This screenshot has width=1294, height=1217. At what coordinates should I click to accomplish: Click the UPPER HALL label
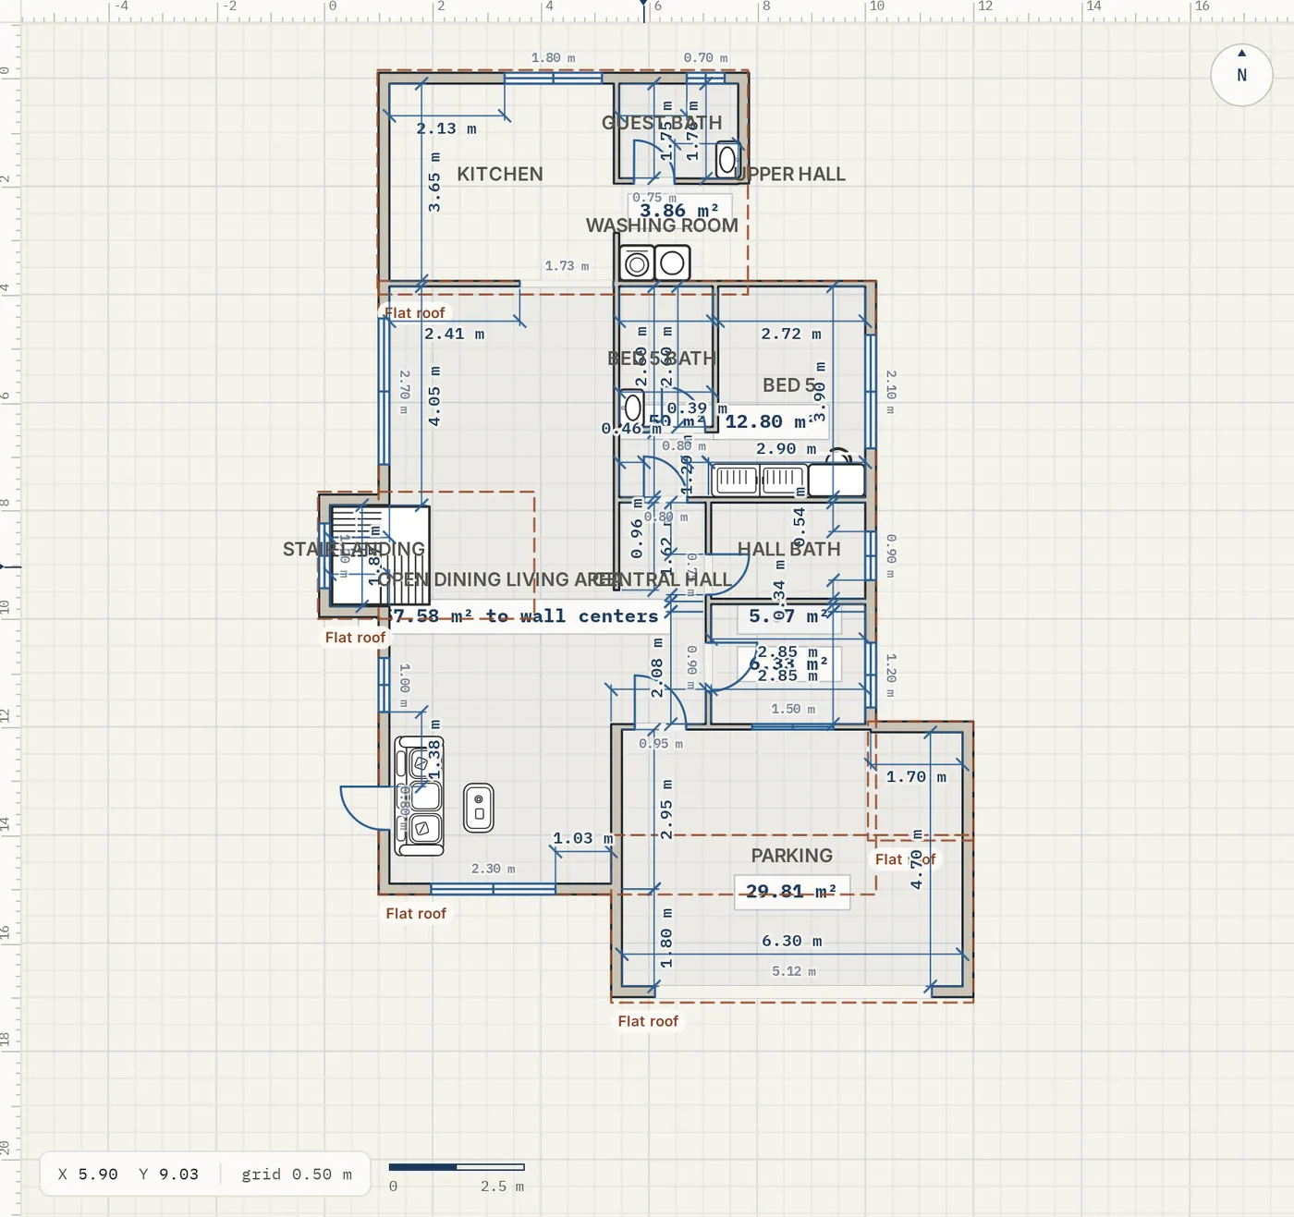click(791, 174)
